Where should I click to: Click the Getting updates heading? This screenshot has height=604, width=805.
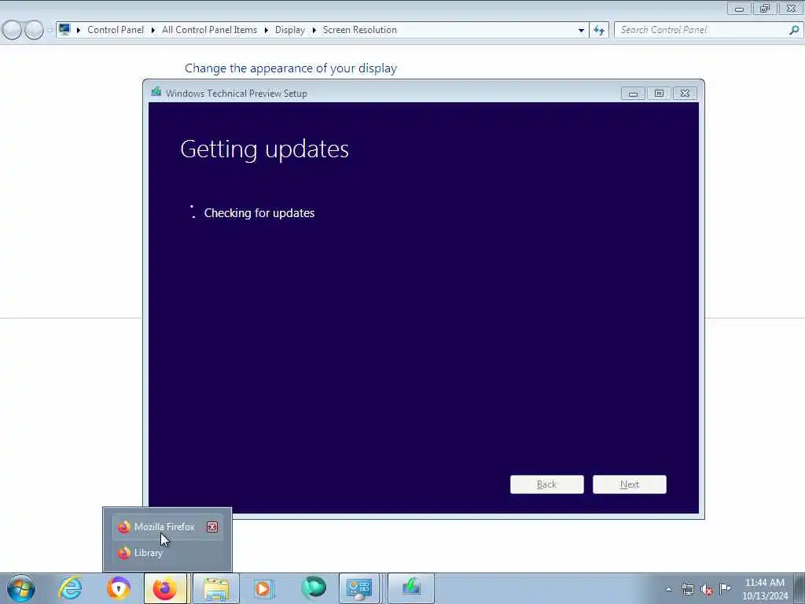point(264,149)
